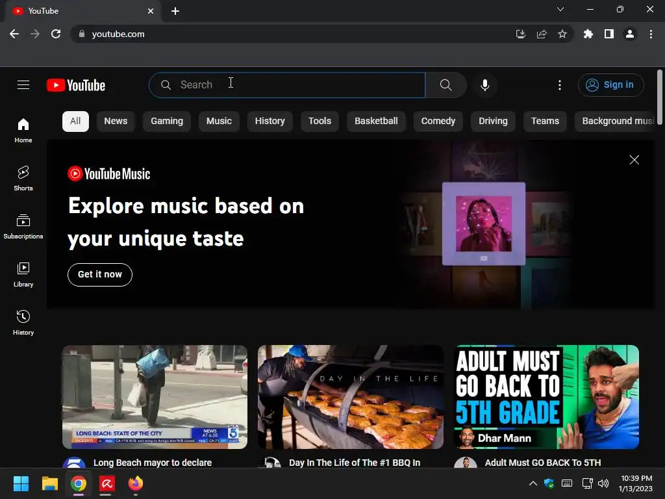Open the YouTube hamburger guide menu

[23, 85]
